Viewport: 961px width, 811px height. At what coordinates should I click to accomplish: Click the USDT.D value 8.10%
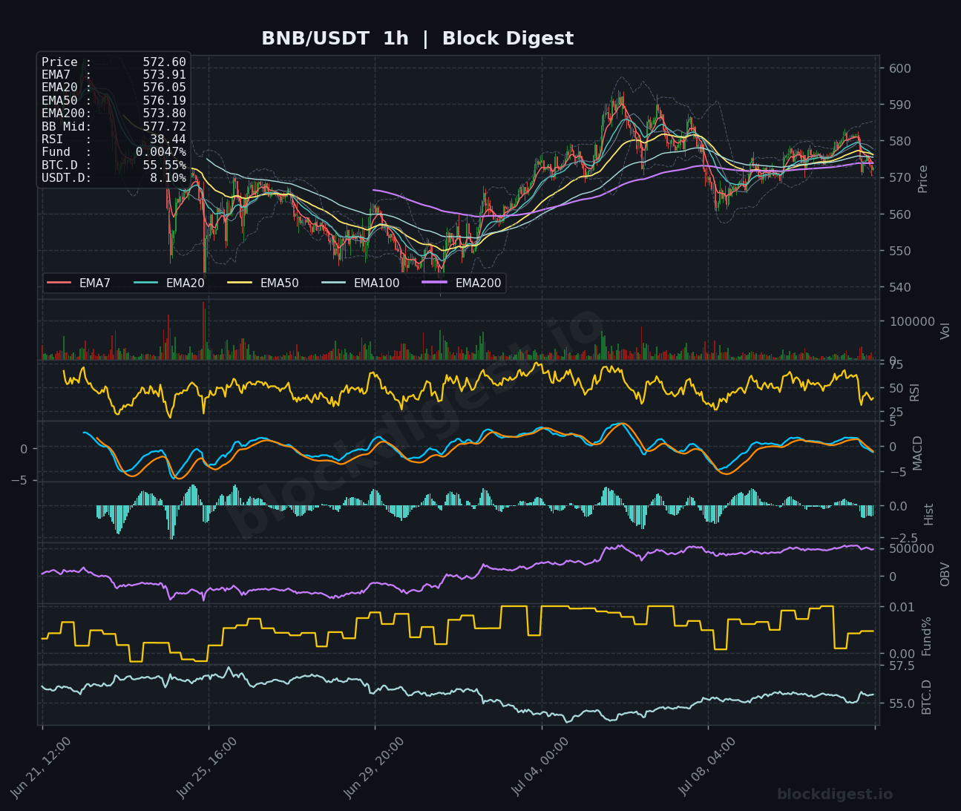(x=168, y=178)
